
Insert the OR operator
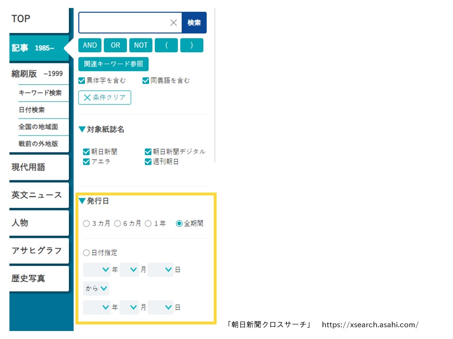click(x=115, y=45)
